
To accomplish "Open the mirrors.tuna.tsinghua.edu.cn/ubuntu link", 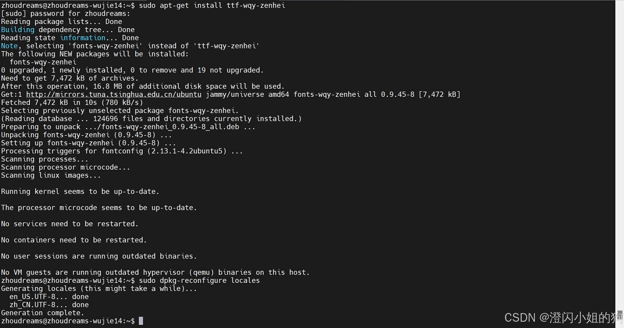I will [114, 94].
